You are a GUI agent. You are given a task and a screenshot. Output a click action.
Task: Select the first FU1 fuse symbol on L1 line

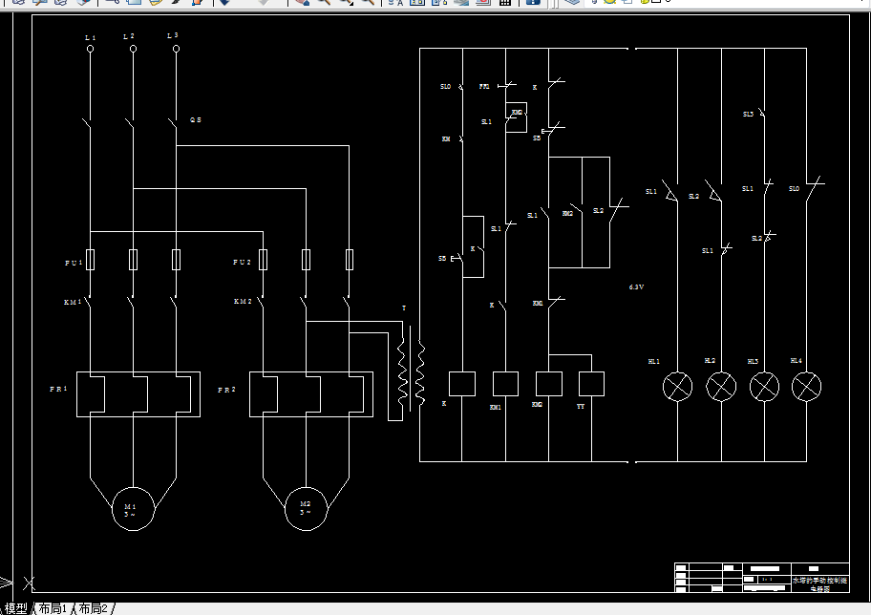(x=90, y=260)
